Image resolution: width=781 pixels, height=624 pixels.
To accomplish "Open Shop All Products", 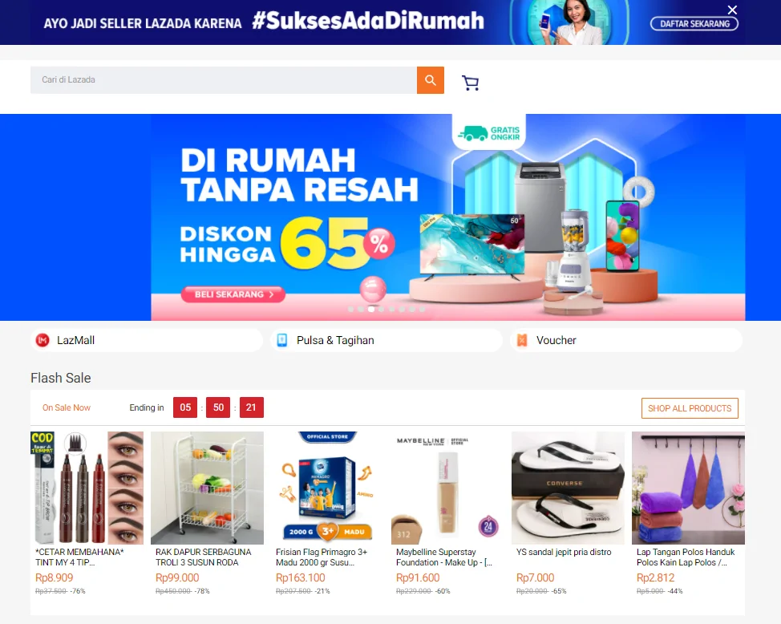I will pyautogui.click(x=690, y=408).
